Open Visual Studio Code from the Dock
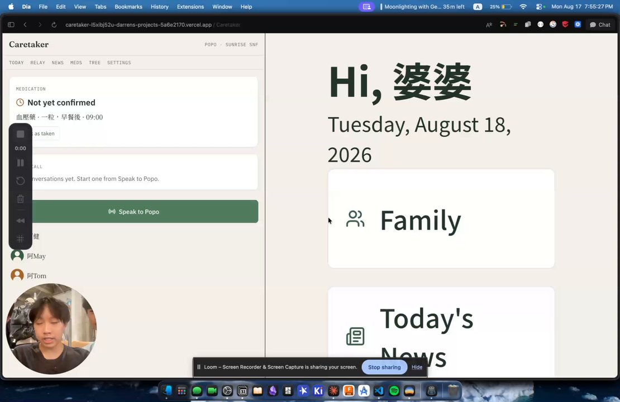Screen dimensions: 620x402 tap(379, 390)
